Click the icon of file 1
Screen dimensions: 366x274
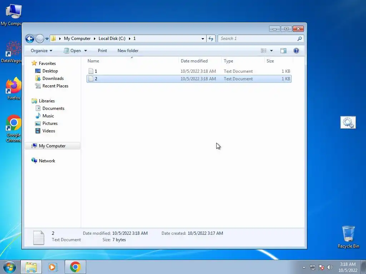91,71
